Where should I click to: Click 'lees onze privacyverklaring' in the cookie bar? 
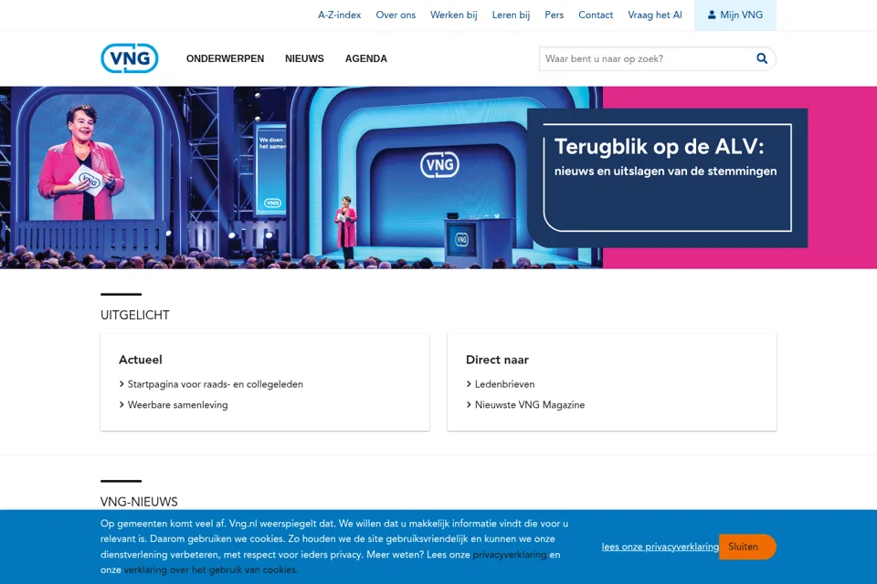tap(660, 547)
